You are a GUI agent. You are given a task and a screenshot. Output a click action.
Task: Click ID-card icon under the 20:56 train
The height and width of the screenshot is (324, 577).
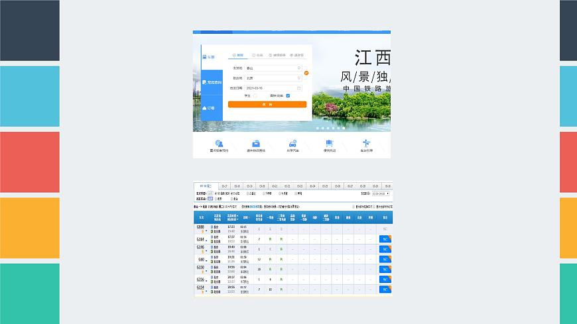(x=202, y=292)
